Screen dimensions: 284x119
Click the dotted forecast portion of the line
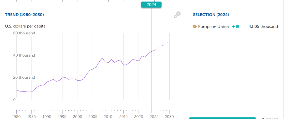point(162,46)
